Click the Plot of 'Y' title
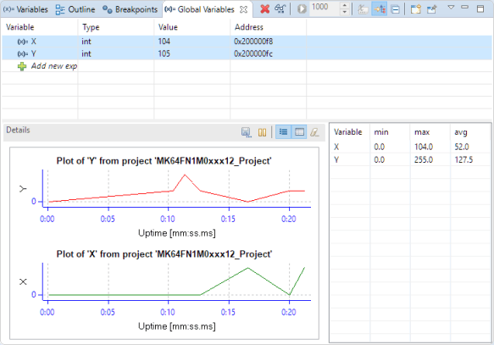The image size is (494, 345). tap(164, 161)
